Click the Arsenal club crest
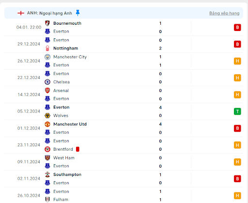248x203 pixels. [47, 91]
